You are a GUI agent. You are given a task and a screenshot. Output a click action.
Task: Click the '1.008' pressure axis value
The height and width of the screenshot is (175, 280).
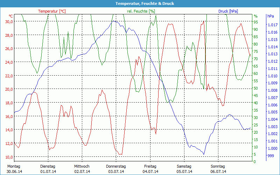pos(273,90)
